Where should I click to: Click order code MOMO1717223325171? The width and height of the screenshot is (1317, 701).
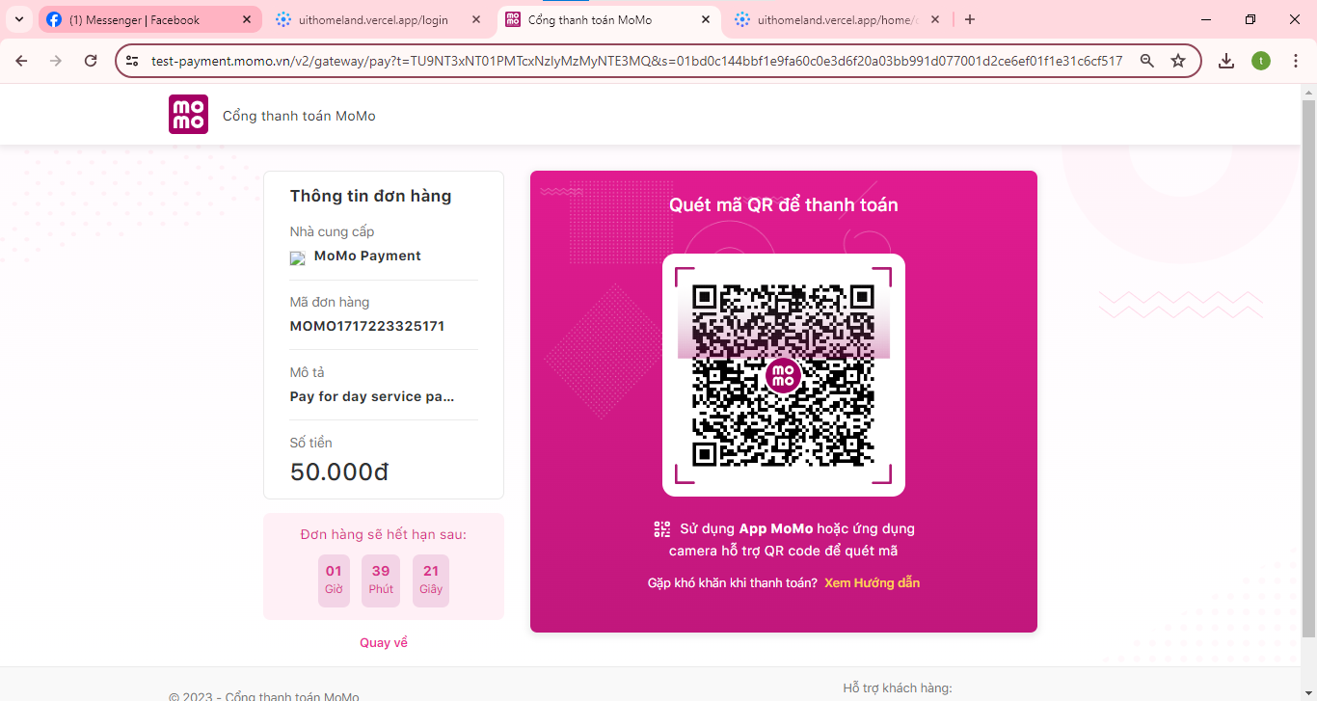(367, 326)
